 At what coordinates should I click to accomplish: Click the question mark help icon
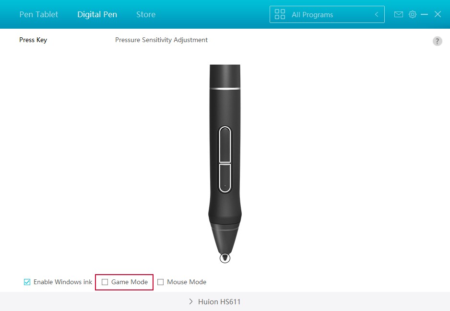pyautogui.click(x=437, y=41)
